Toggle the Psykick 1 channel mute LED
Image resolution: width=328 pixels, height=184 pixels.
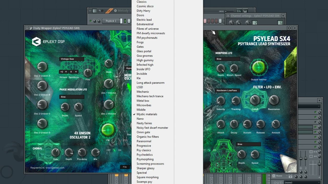(90, 21)
